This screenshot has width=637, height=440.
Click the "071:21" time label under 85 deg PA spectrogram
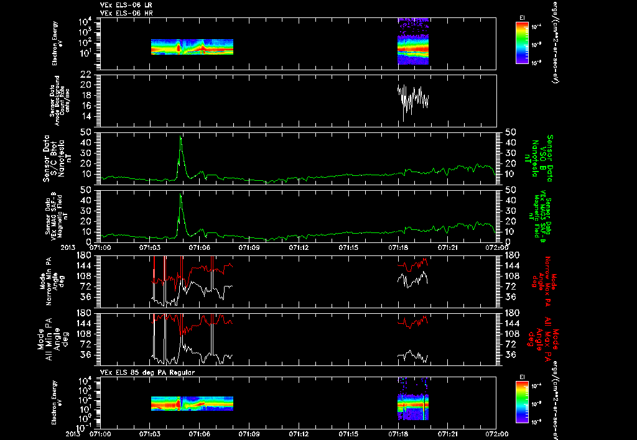[448, 434]
